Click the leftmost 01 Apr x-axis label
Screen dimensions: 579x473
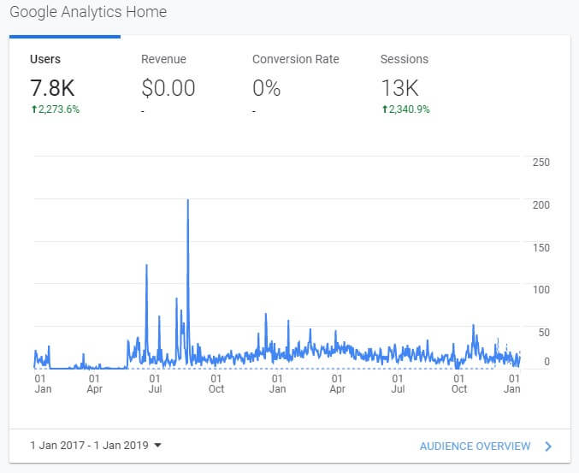click(94, 383)
